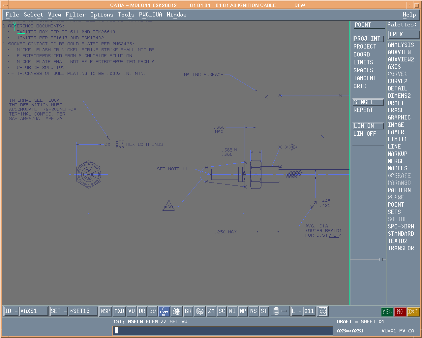Enable LIM ON option
The width and height of the screenshot is (422, 338).
(368, 126)
